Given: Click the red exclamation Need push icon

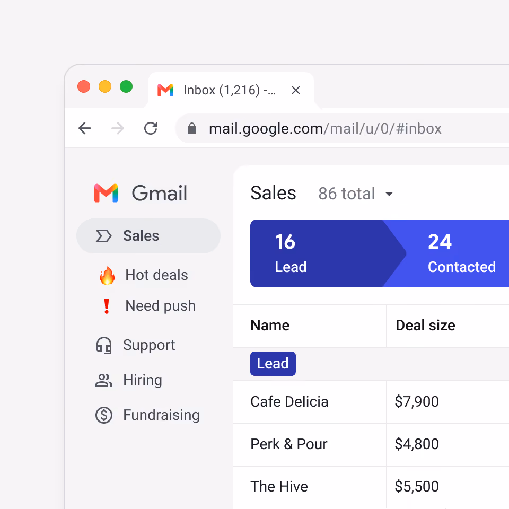Looking at the screenshot, I should point(107,306).
